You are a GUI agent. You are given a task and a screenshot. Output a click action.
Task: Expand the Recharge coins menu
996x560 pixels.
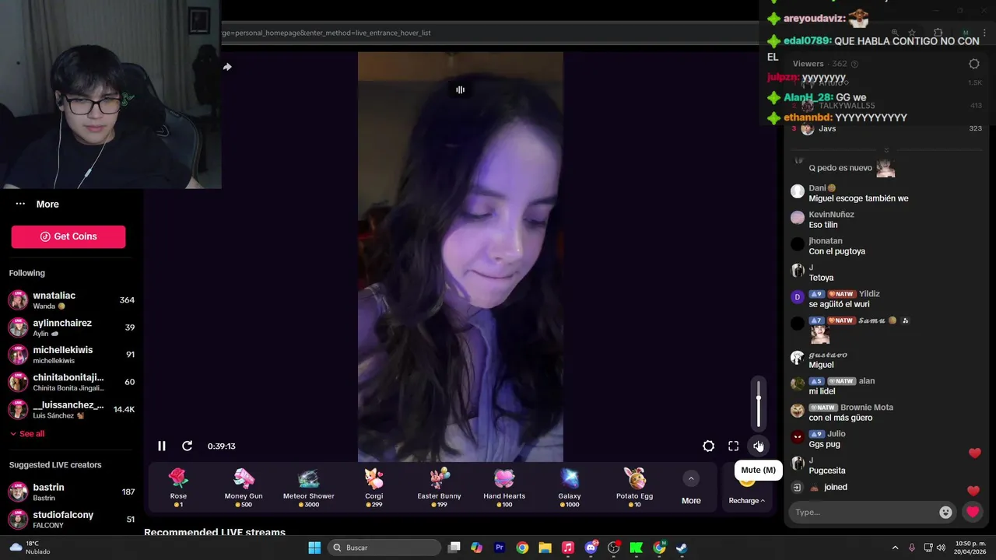point(746,500)
